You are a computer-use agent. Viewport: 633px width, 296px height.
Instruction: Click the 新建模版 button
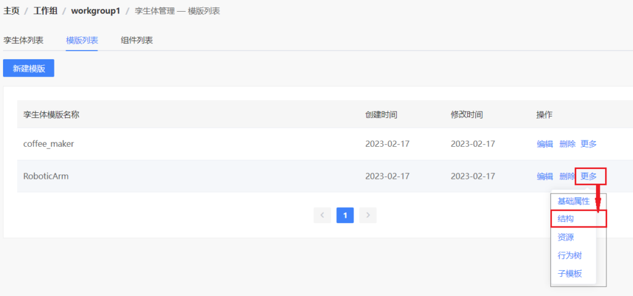pos(28,68)
